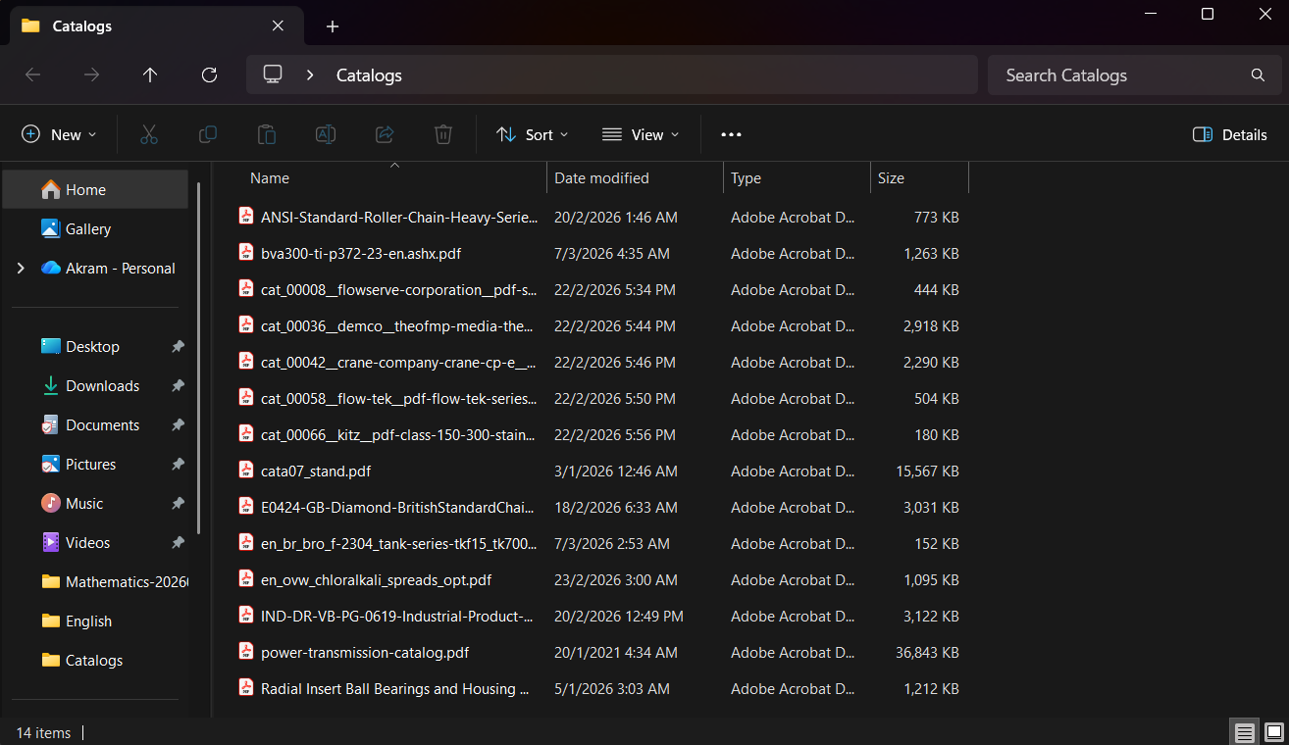
Task: Switch to details list view icon in status bar
Action: tap(1245, 732)
